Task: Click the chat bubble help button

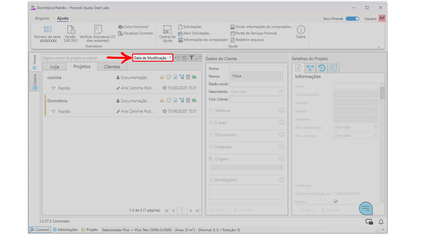Action: (x=366, y=208)
